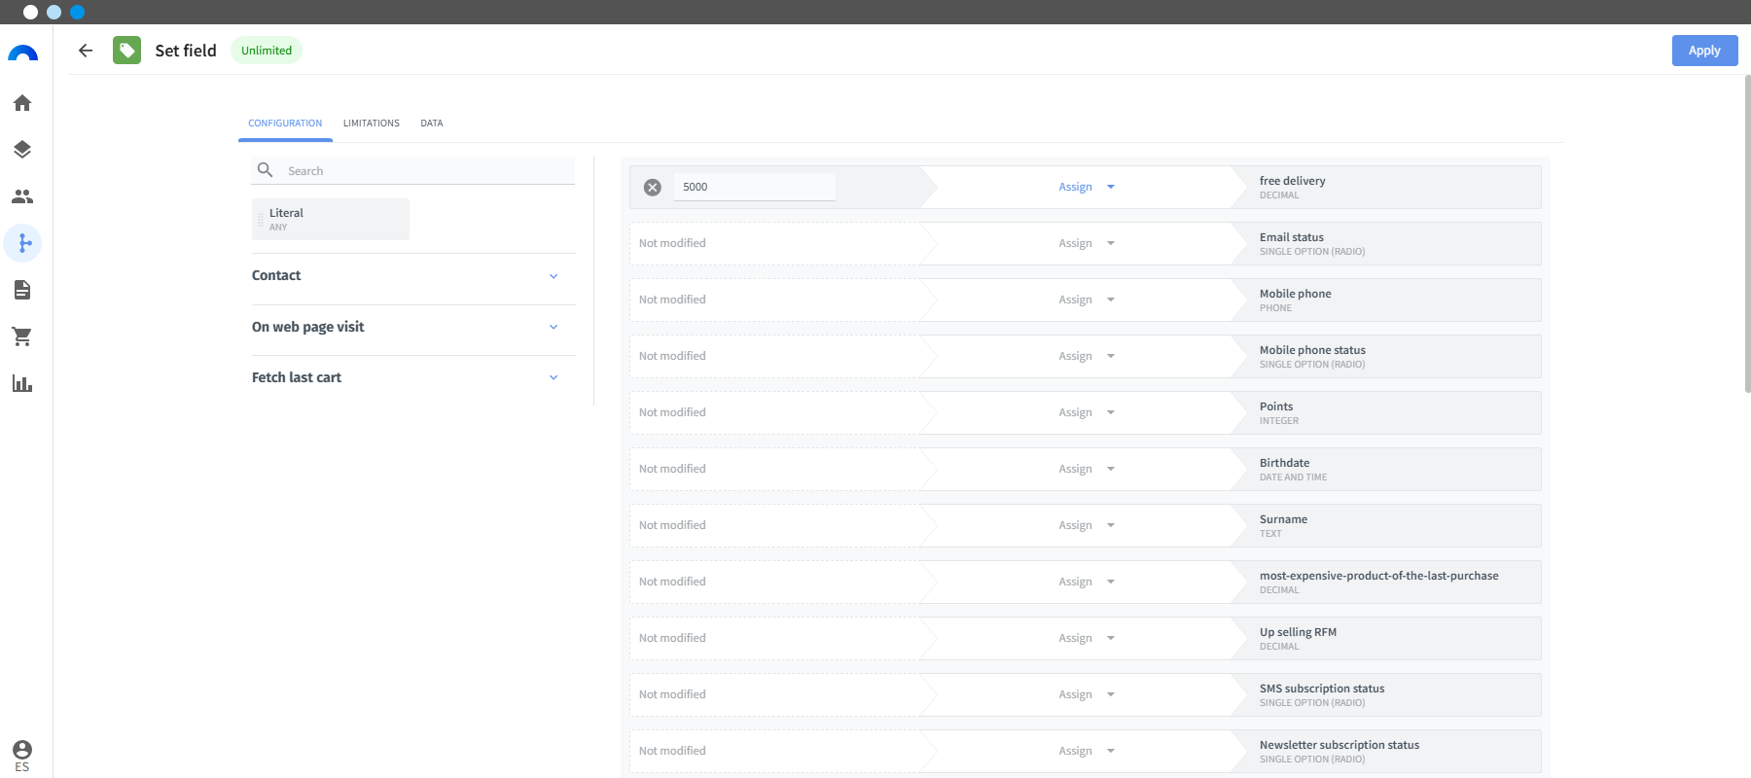Open Assign dropdown for Up selling RFM

(x=1087, y=638)
